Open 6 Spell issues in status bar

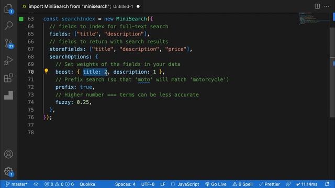pos(242,184)
